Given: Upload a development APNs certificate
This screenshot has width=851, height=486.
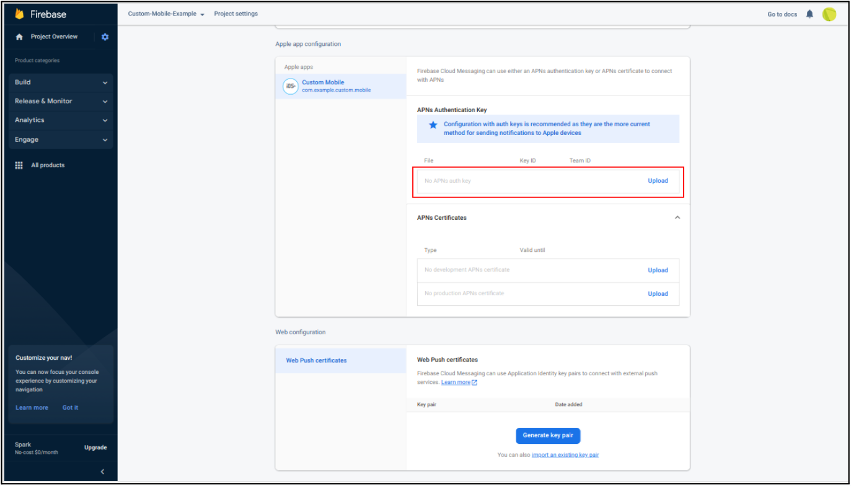Looking at the screenshot, I should (658, 271).
